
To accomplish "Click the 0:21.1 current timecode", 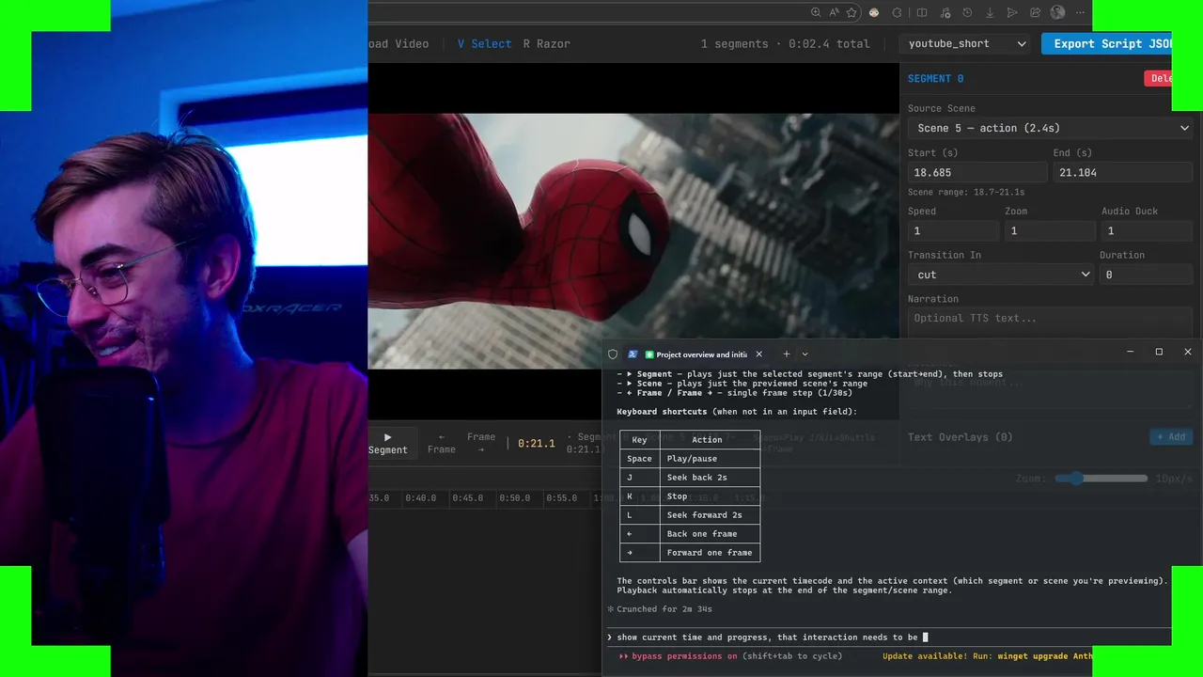I will pyautogui.click(x=536, y=444).
